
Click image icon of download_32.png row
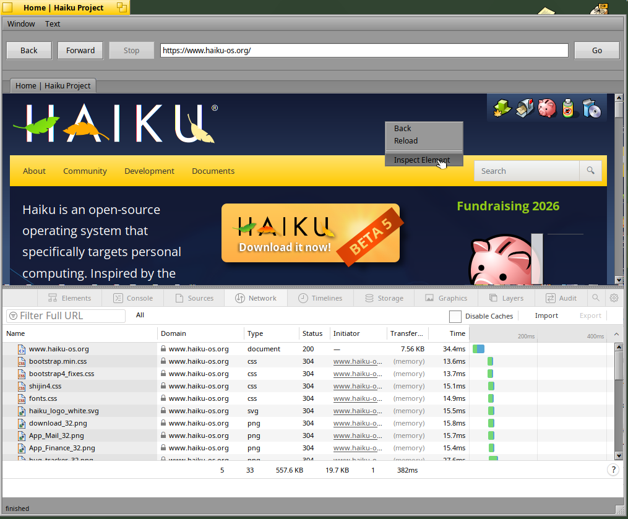[22, 424]
